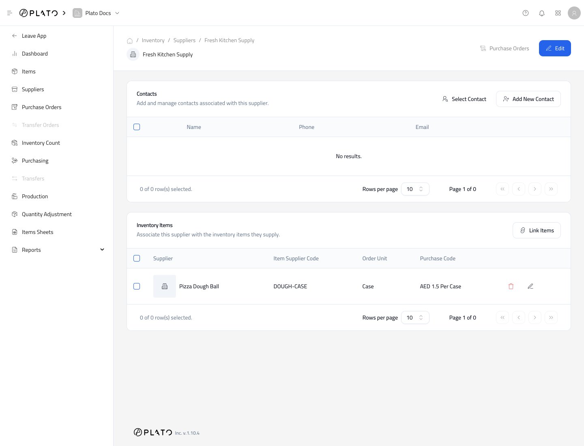Click the home breadcrumb icon
Image resolution: width=584 pixels, height=446 pixels.
[x=130, y=41]
